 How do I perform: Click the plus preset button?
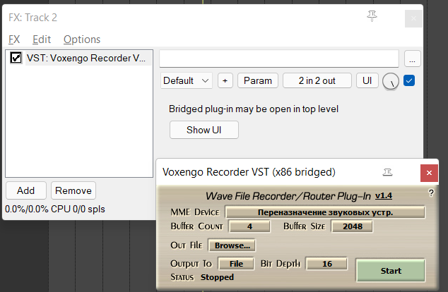click(225, 80)
